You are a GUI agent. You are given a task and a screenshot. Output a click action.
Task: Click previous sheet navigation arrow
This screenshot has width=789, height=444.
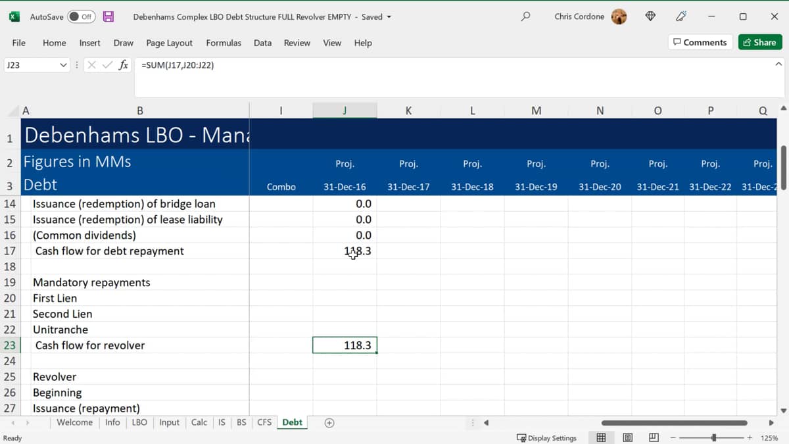pos(12,423)
